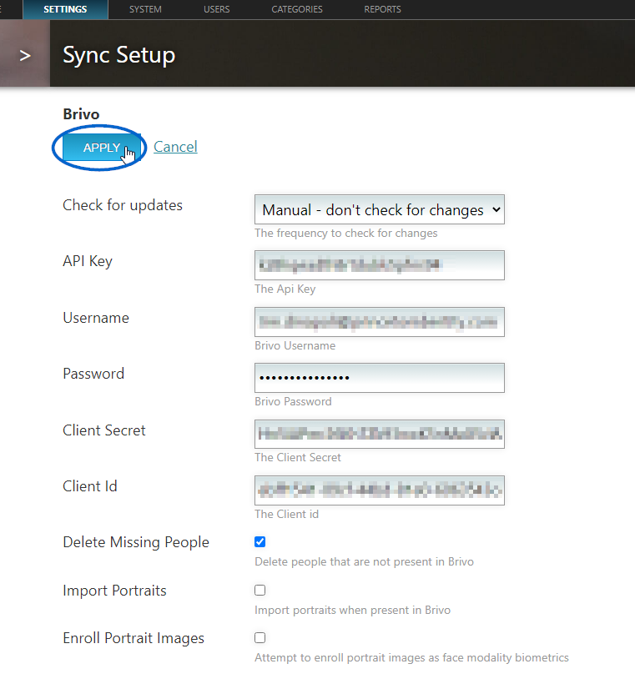Click the Delete Missing People label

tap(136, 542)
